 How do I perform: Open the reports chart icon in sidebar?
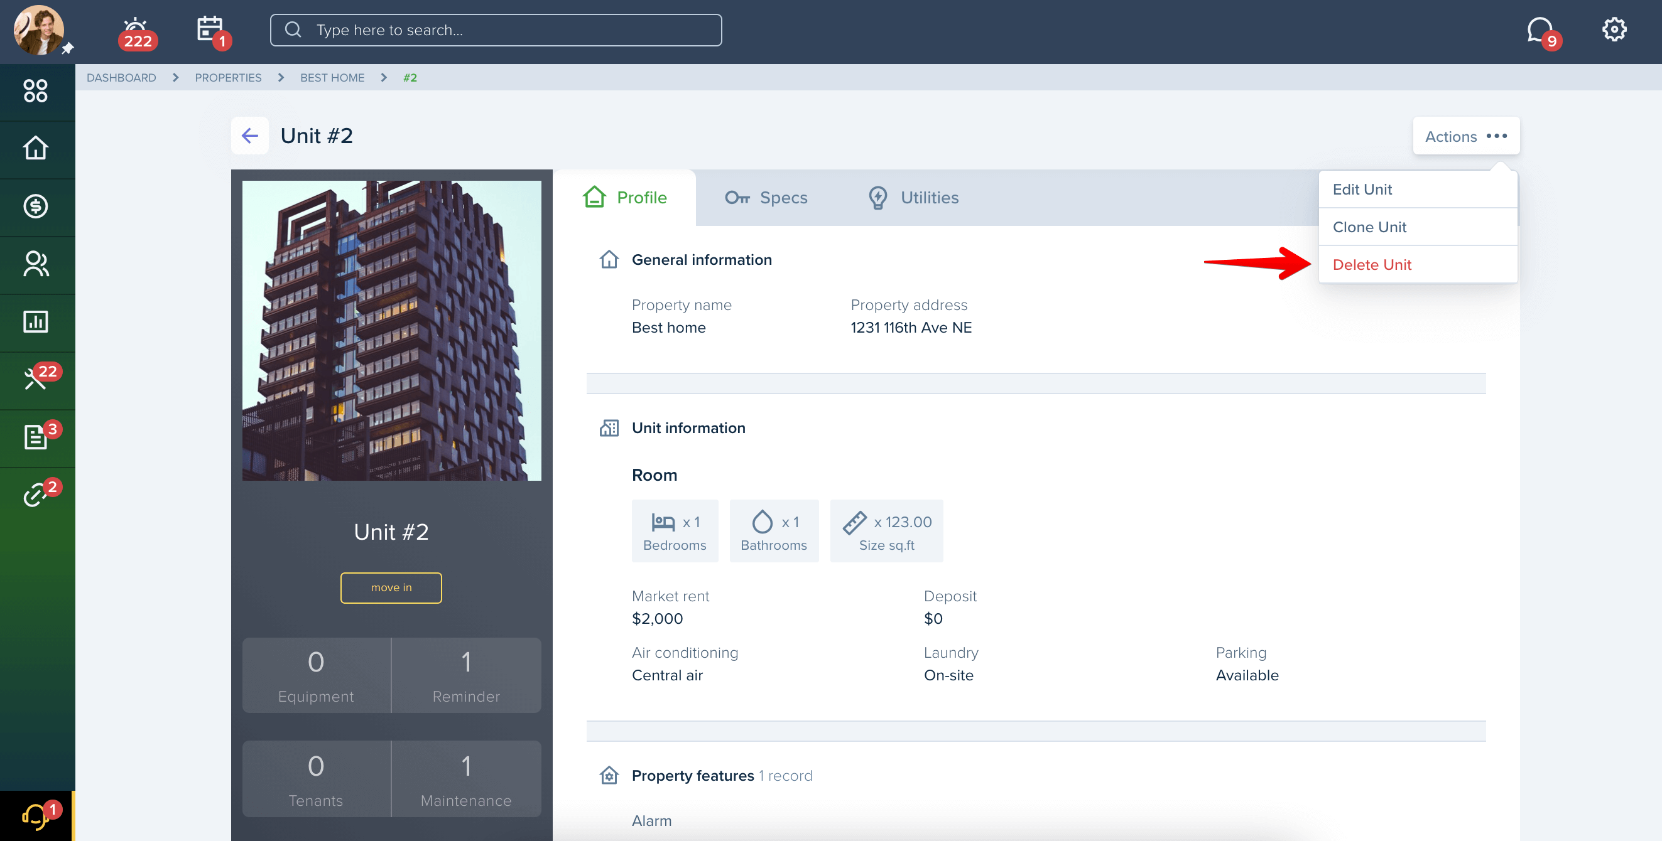pyautogui.click(x=35, y=321)
